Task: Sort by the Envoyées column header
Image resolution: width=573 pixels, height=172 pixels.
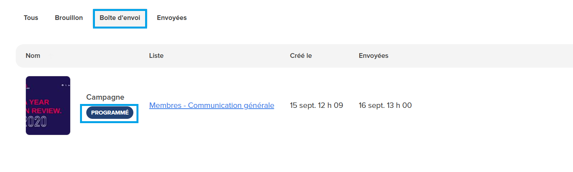Action: [373, 56]
